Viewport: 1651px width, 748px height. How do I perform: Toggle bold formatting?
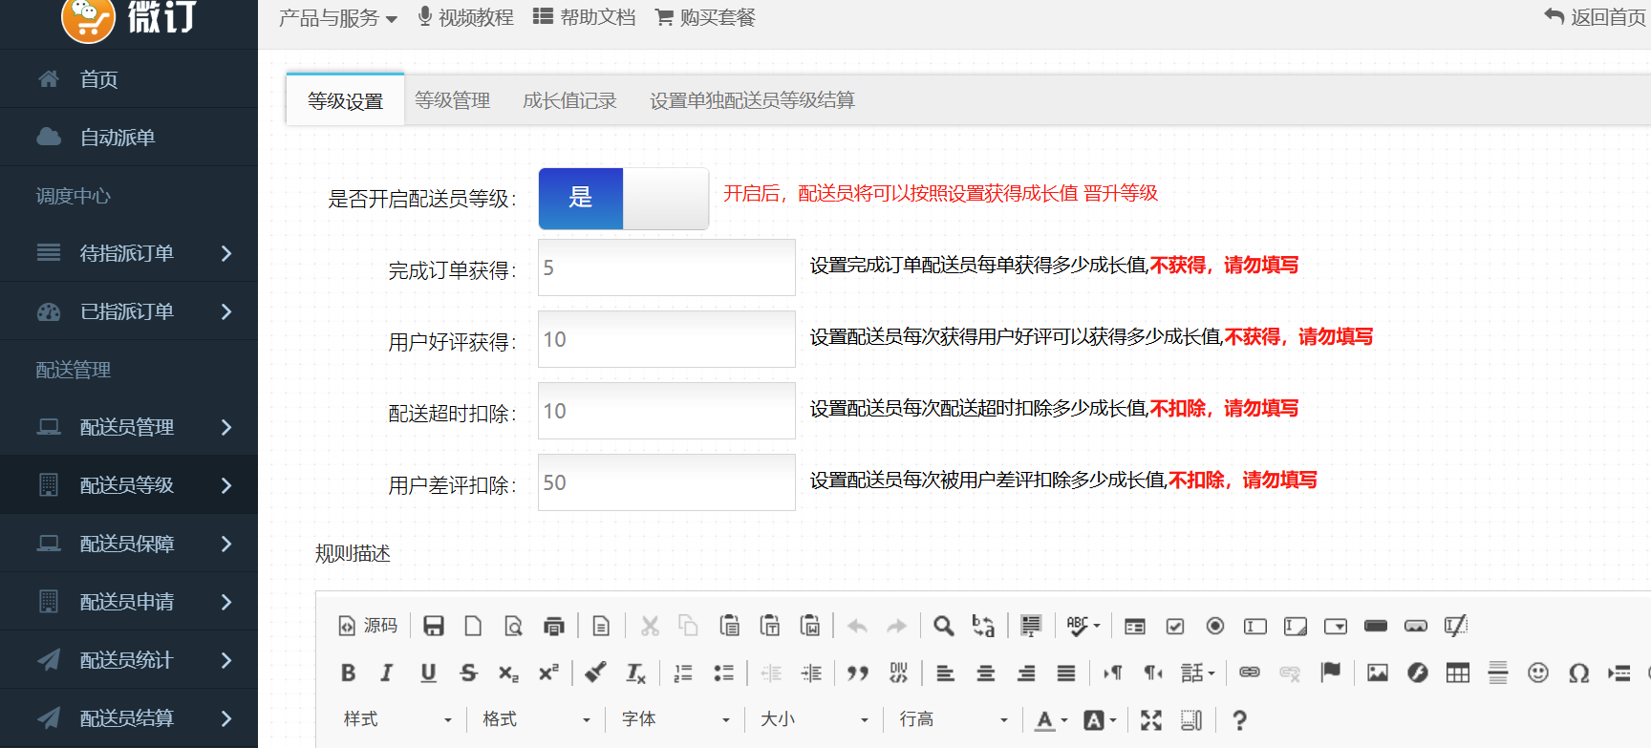click(x=348, y=673)
